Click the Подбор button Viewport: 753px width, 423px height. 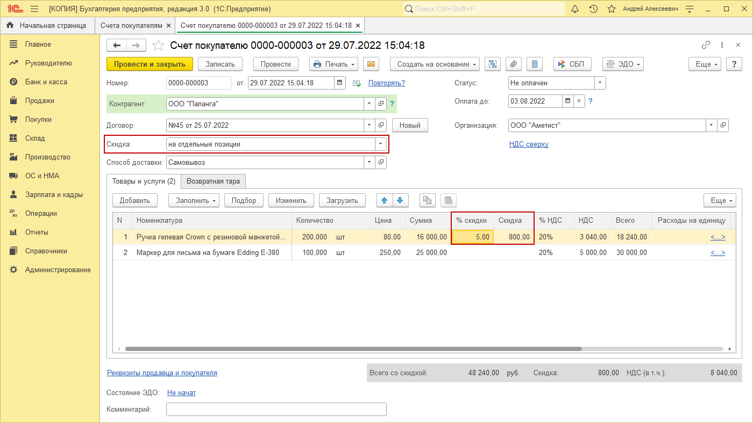(x=244, y=200)
